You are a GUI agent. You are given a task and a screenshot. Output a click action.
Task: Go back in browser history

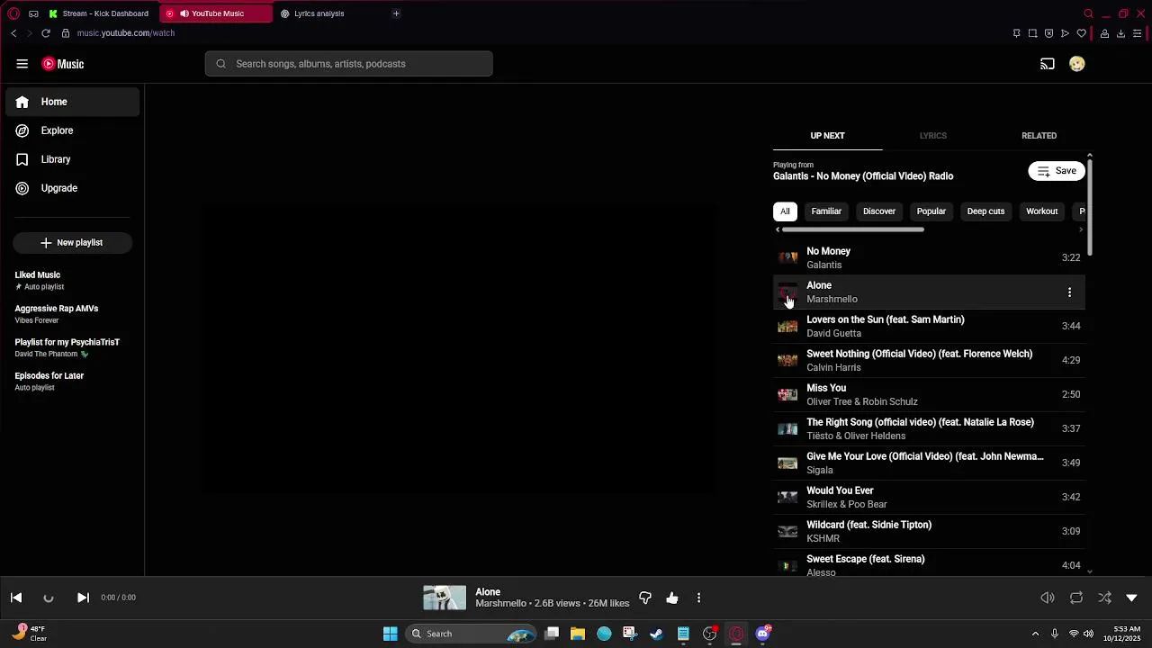(13, 33)
